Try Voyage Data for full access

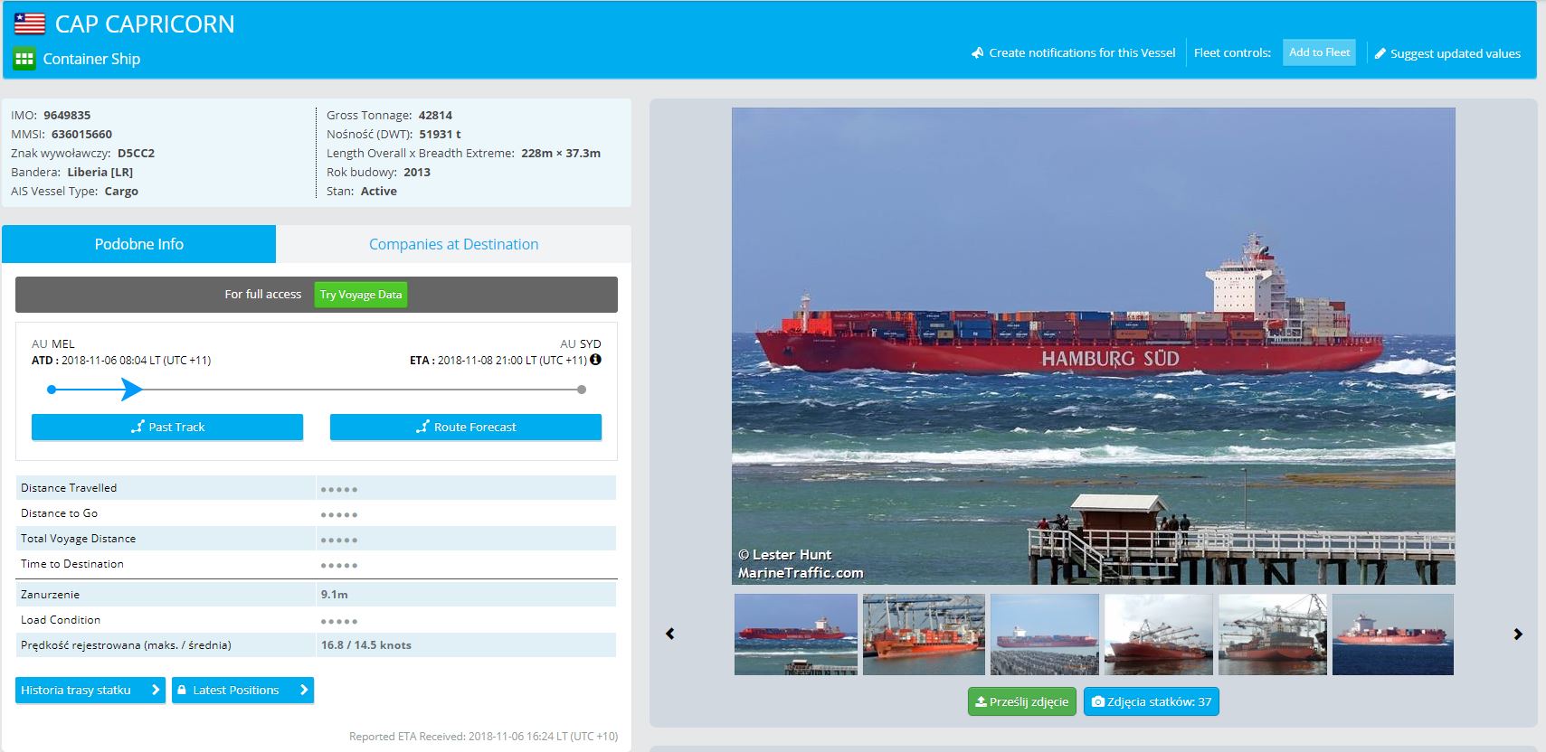pyautogui.click(x=361, y=295)
